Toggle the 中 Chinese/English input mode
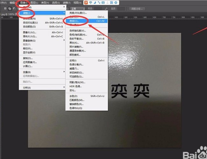 (x=90, y=3)
